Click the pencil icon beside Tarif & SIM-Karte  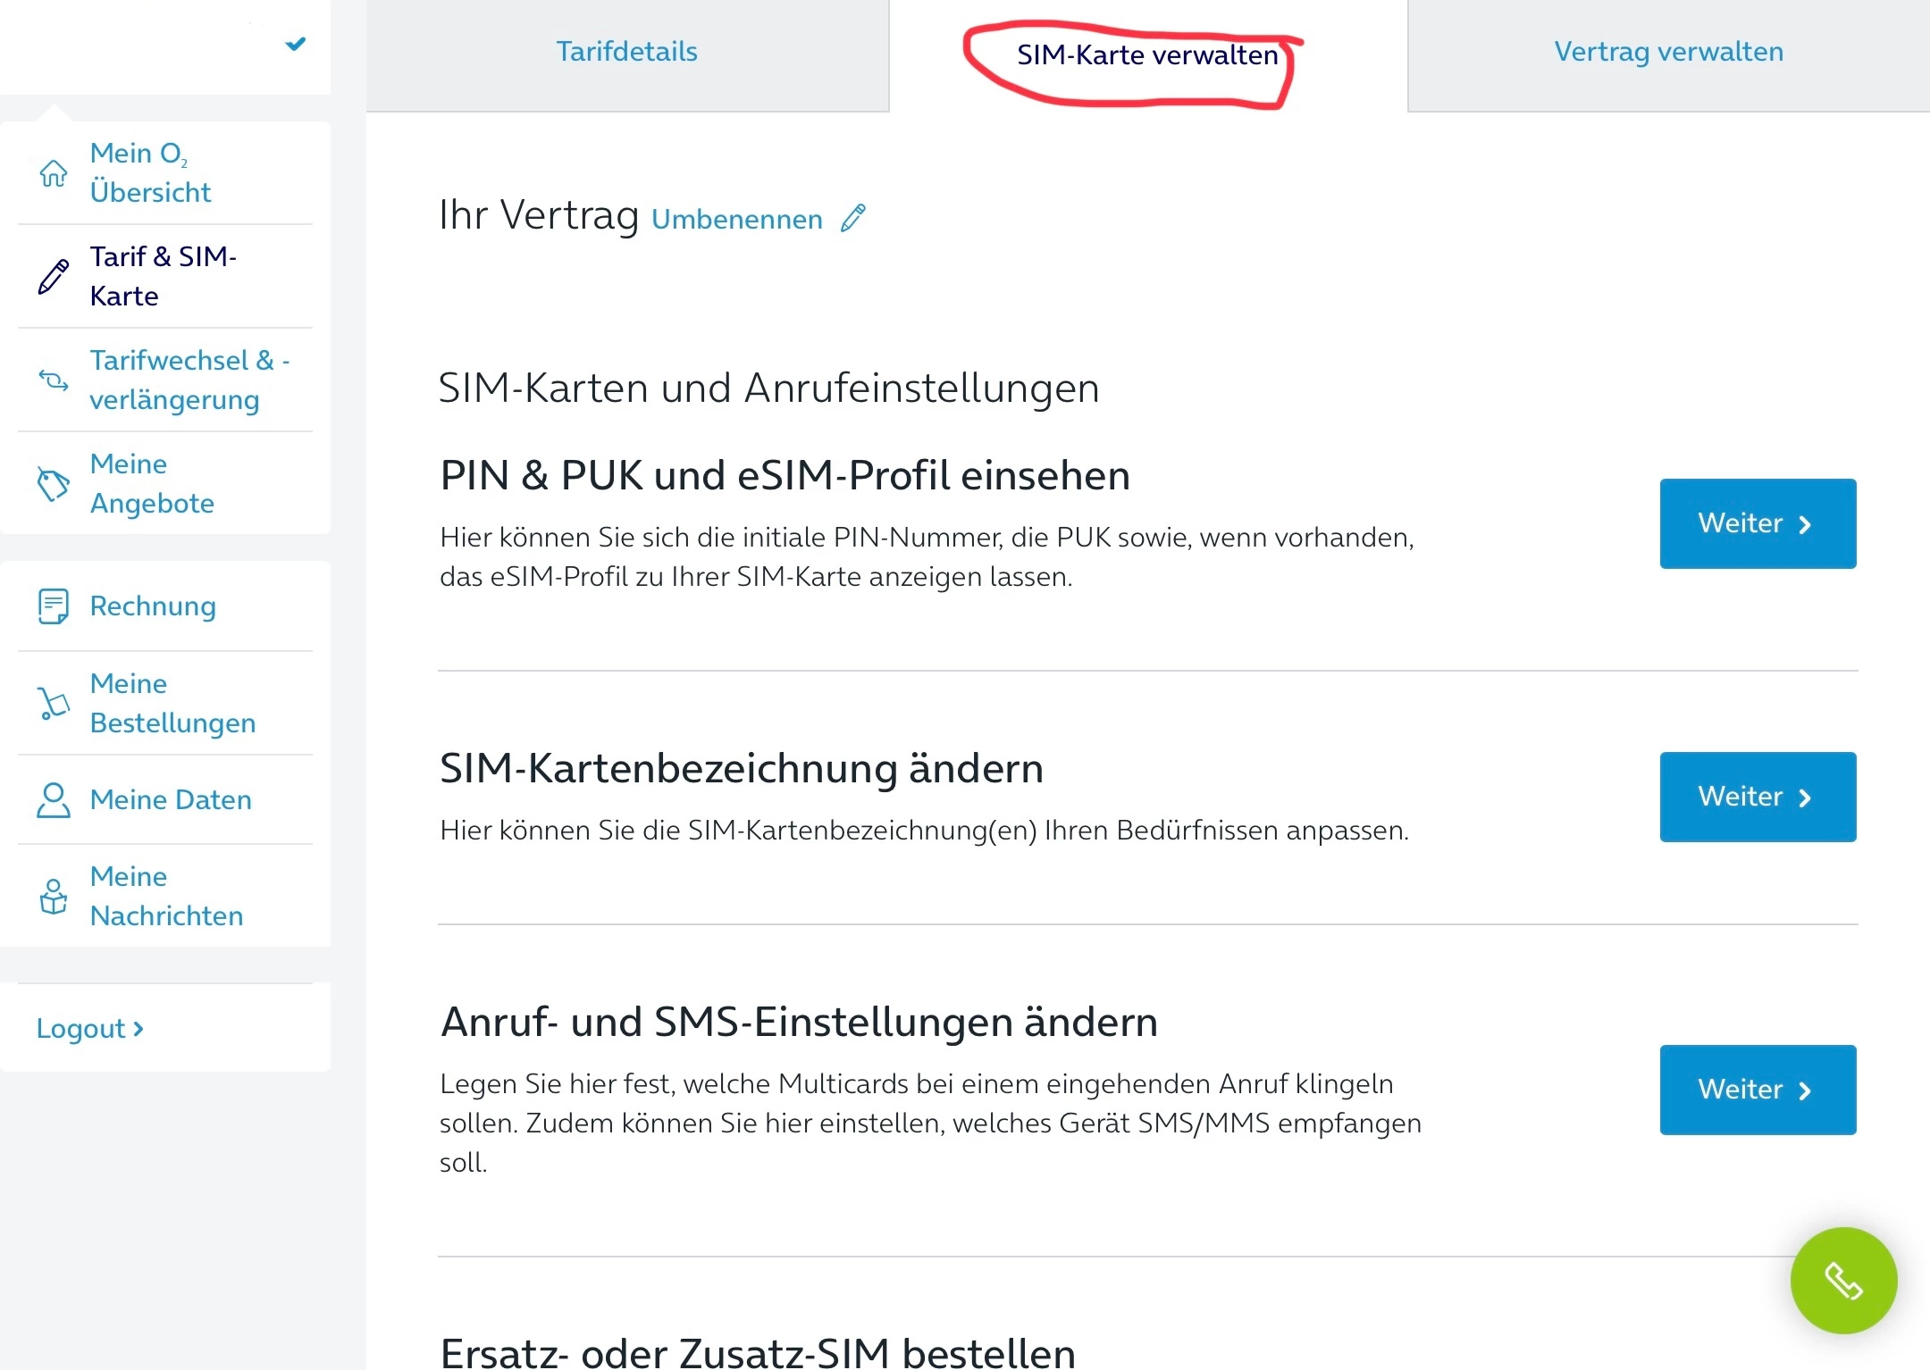54,276
